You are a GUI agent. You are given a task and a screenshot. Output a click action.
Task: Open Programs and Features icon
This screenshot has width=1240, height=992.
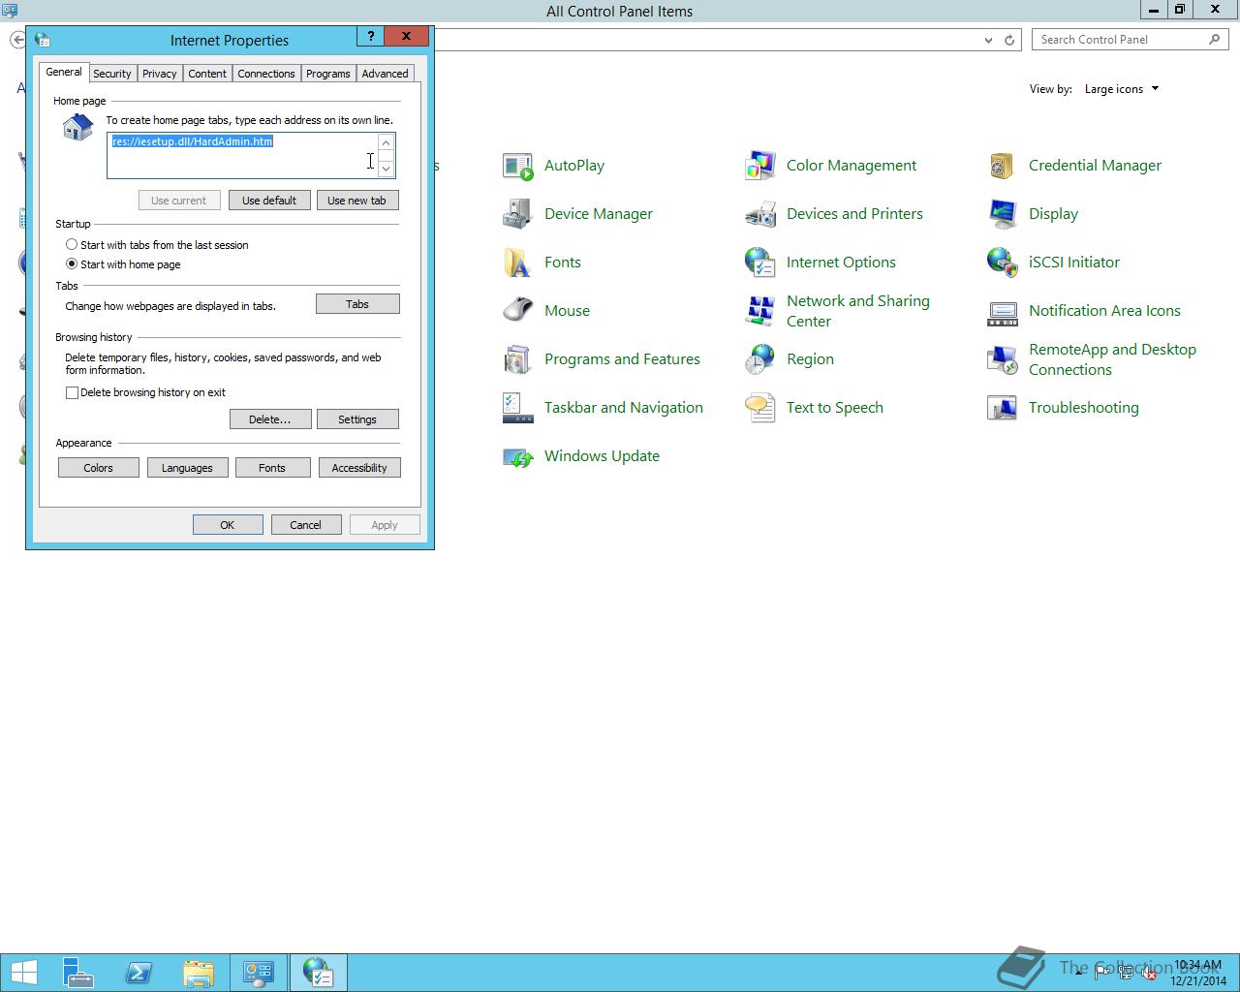(518, 359)
